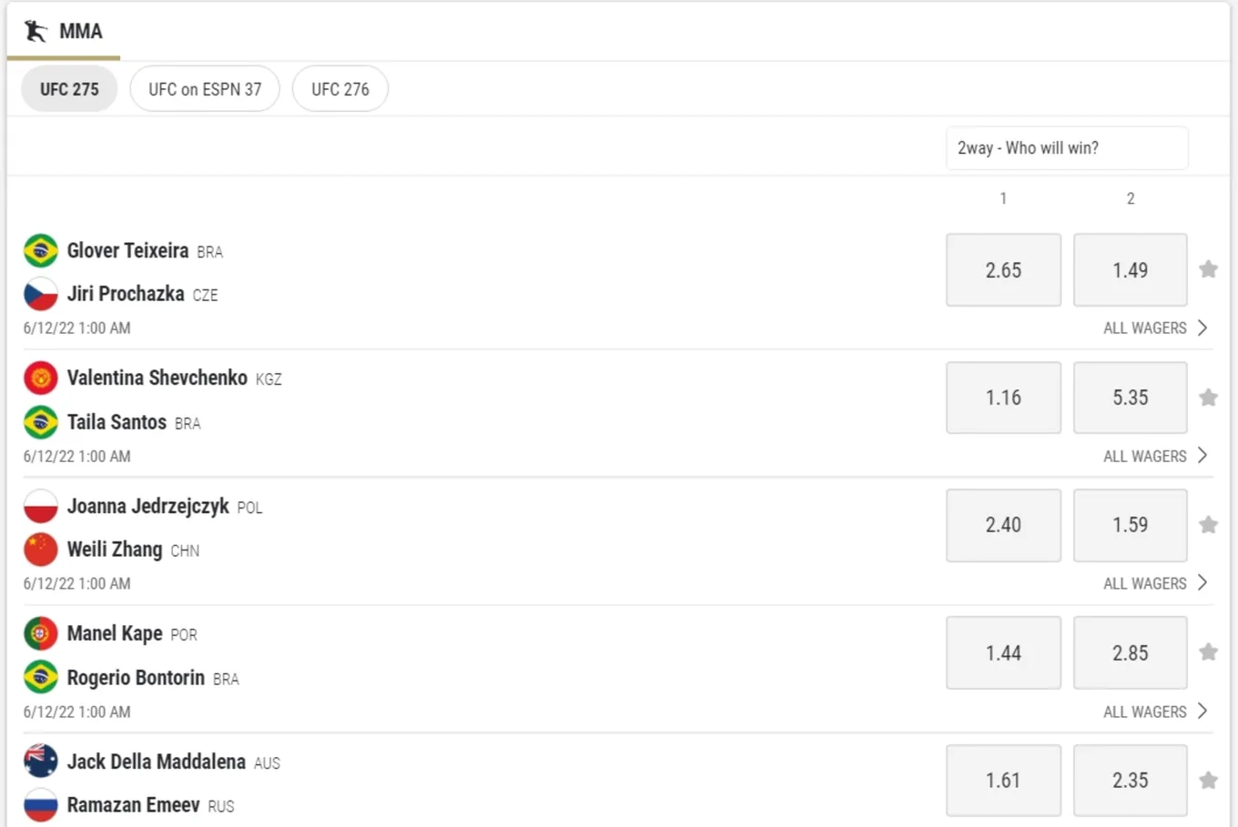
Task: Star the Jedrzejczyk vs Zhang fight
Action: [1208, 525]
